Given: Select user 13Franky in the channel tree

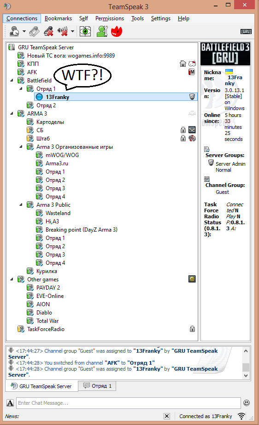Looking at the screenshot, I should point(116,97).
